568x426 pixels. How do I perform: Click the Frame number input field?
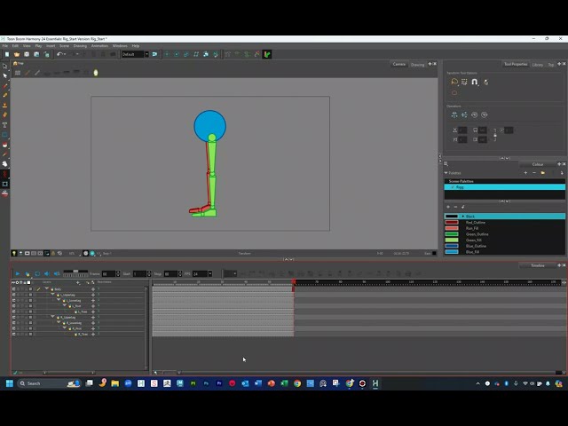tap(108, 274)
